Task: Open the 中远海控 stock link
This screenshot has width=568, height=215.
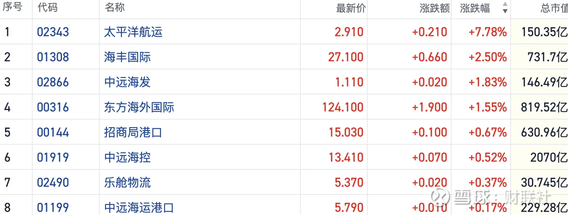Action: pyautogui.click(x=127, y=157)
